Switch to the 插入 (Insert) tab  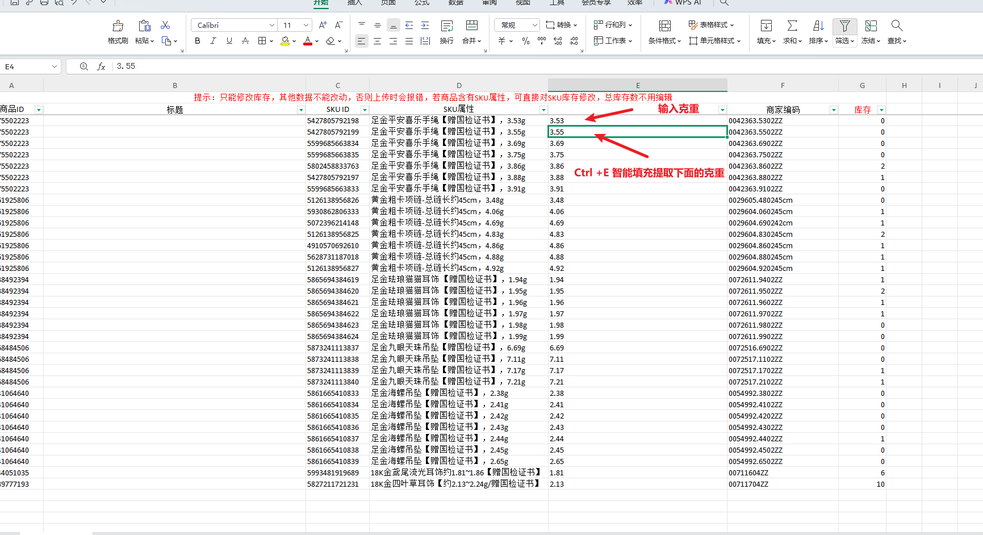click(354, 3)
